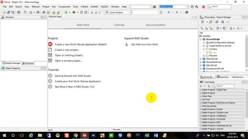Click the Run Without Debugging icon
248x139 pixels.
coord(74,12)
